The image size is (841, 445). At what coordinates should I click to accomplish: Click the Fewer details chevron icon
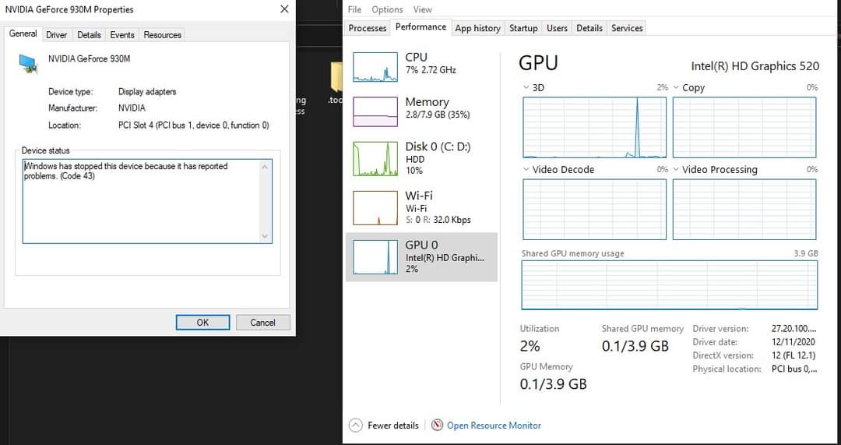click(356, 426)
